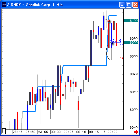Select the 8088 price level label
This screenshot has width=140, height=136.
[x=131, y=42]
